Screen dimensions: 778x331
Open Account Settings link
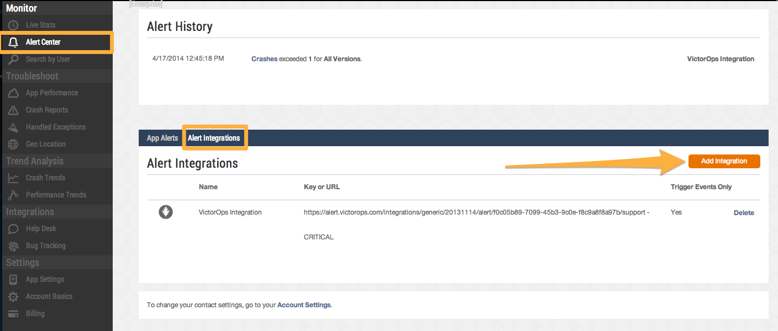click(x=304, y=304)
